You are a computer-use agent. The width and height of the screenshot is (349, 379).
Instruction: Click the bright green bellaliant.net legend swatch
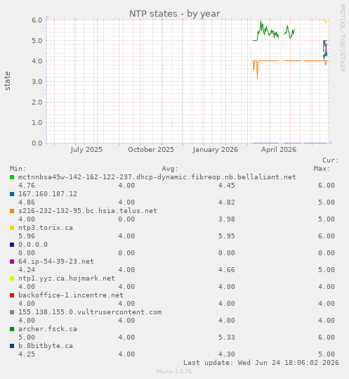12,177
